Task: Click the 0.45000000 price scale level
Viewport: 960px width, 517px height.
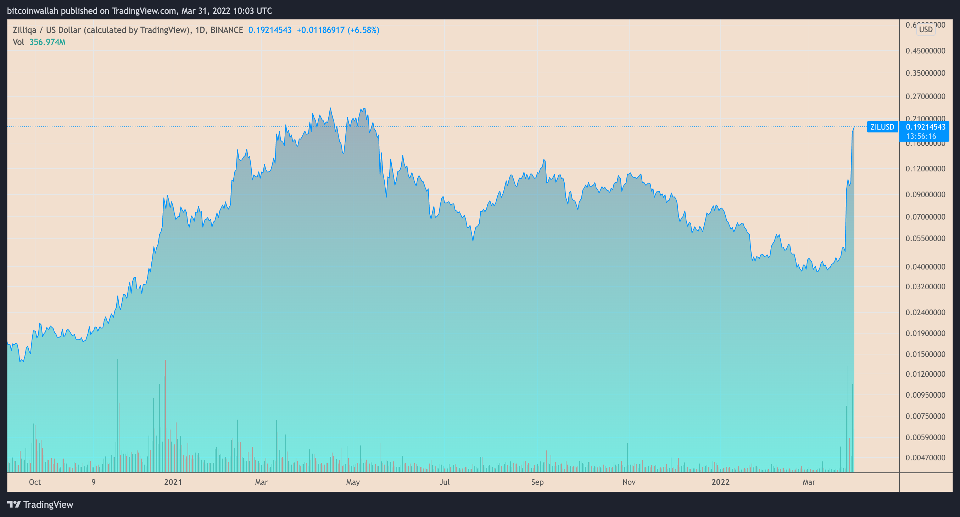Action: pyautogui.click(x=925, y=51)
